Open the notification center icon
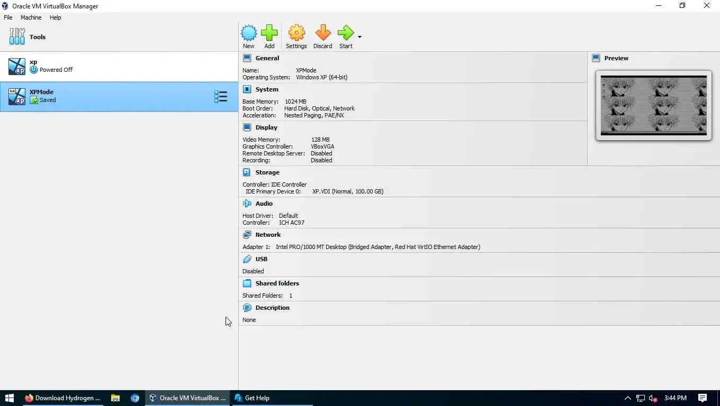The height and width of the screenshot is (406, 720). pos(703,398)
